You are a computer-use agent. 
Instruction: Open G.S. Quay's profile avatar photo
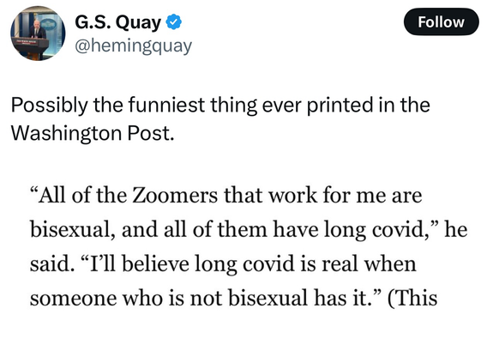pyautogui.click(x=38, y=33)
